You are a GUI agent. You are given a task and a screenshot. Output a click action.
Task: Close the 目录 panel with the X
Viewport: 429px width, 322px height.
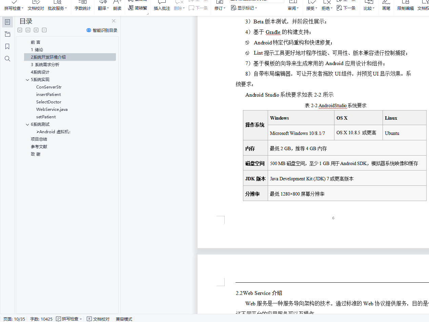pyautogui.click(x=114, y=21)
